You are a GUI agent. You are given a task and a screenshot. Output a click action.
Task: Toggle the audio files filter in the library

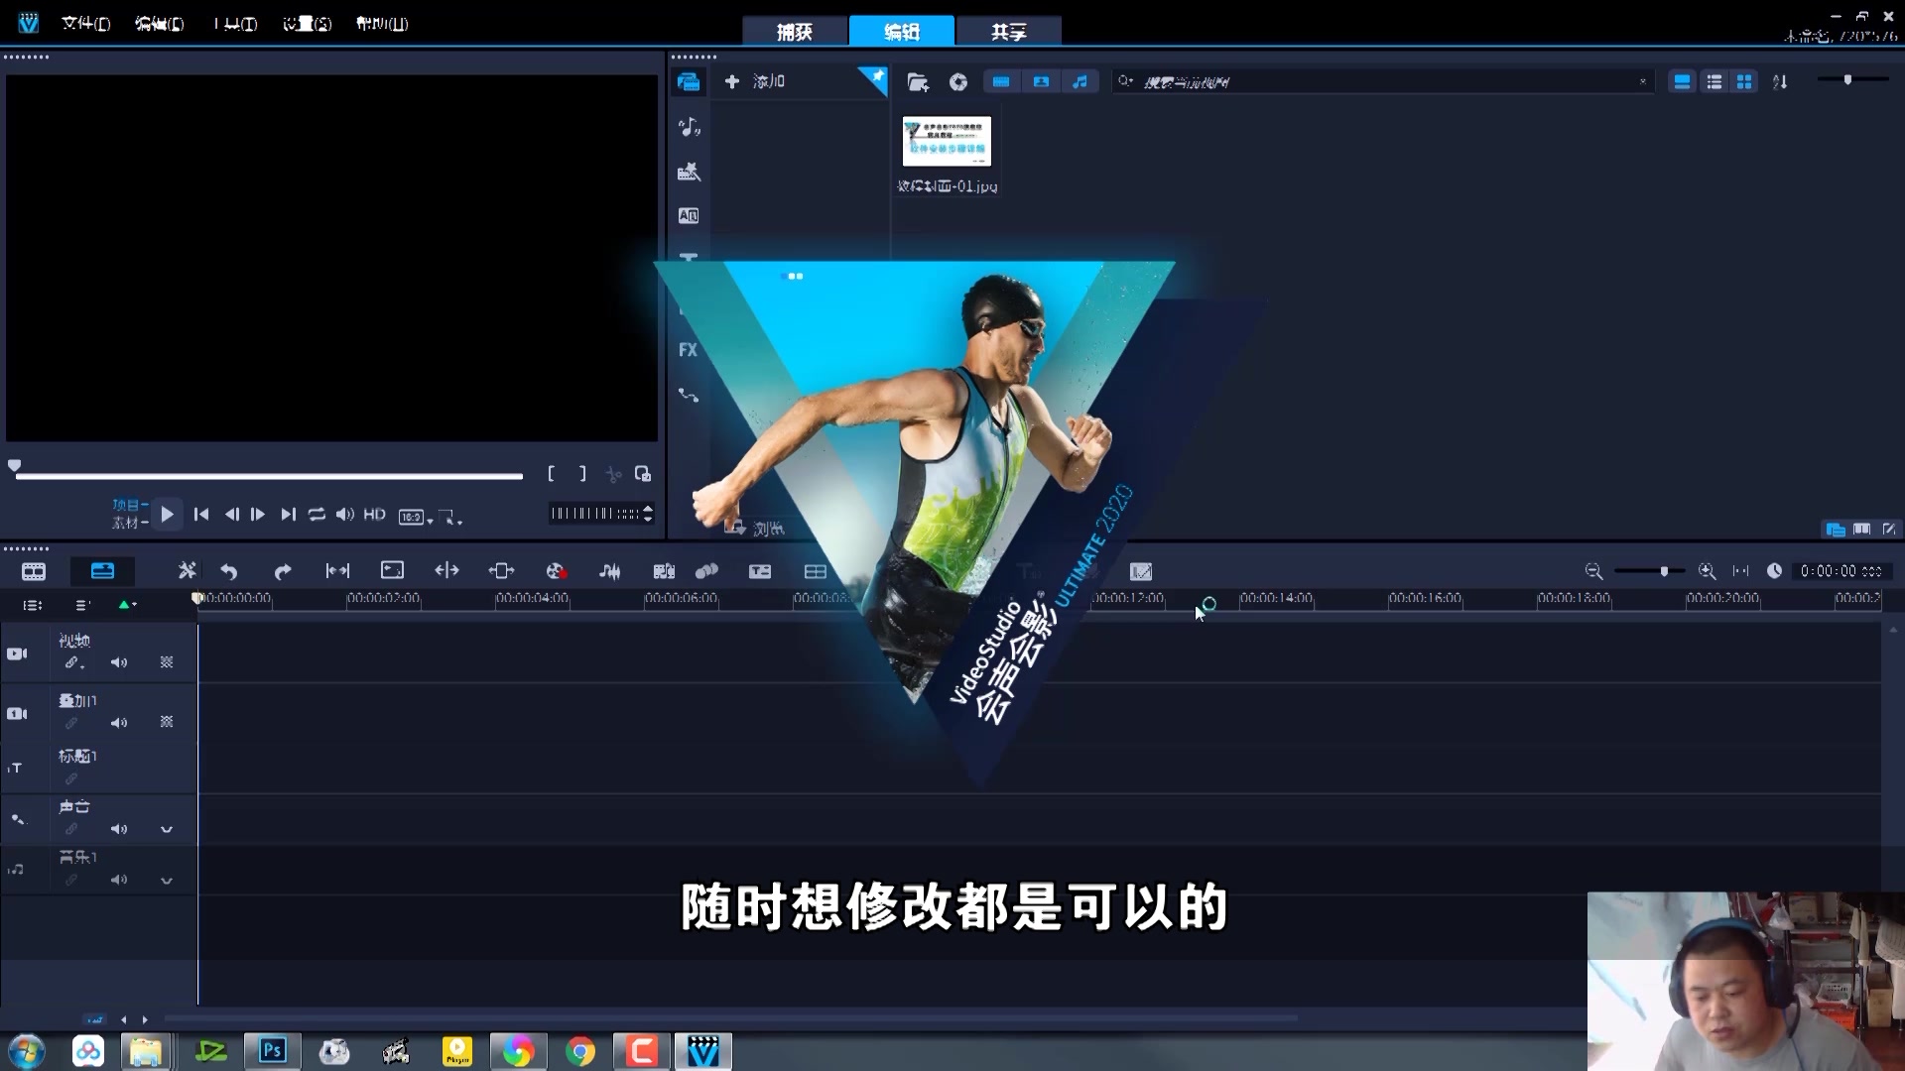point(1081,81)
